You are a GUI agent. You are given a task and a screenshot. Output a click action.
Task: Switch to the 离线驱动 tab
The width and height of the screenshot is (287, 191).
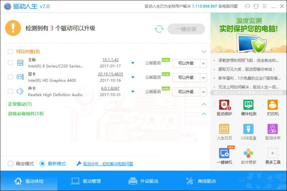(201, 181)
